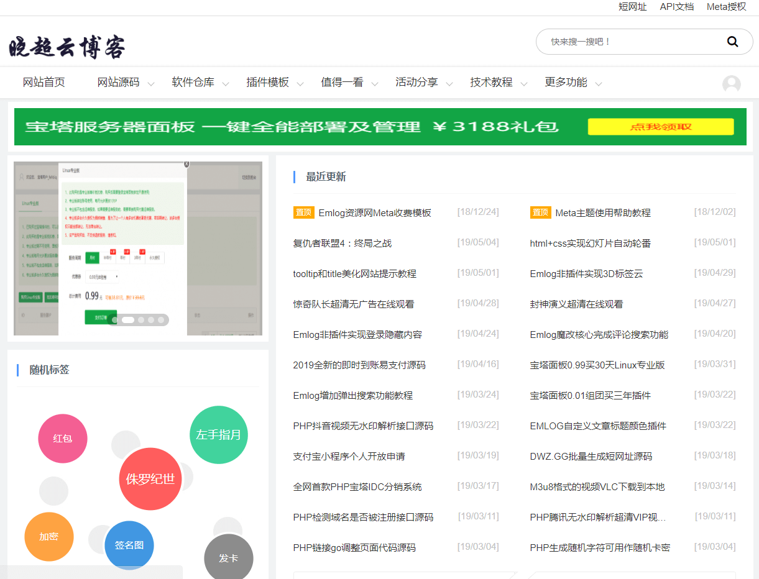Select the 红包 tag bubble

pos(62,439)
